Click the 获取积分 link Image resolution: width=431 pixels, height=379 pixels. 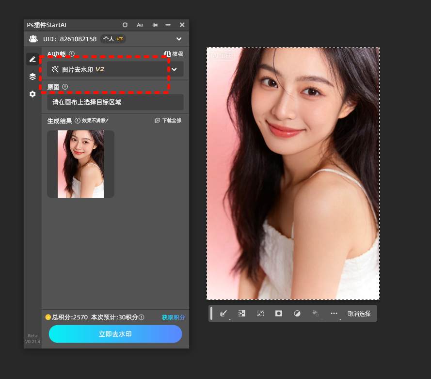click(x=173, y=317)
